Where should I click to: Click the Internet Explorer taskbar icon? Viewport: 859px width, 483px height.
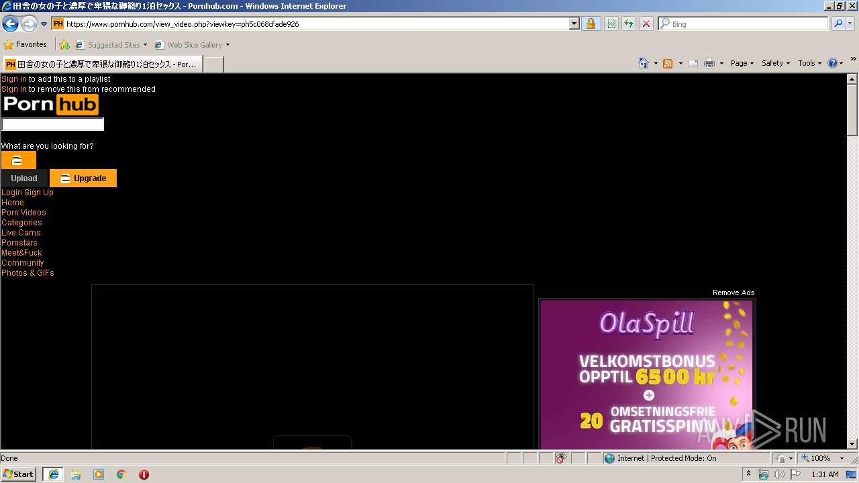tap(54, 474)
